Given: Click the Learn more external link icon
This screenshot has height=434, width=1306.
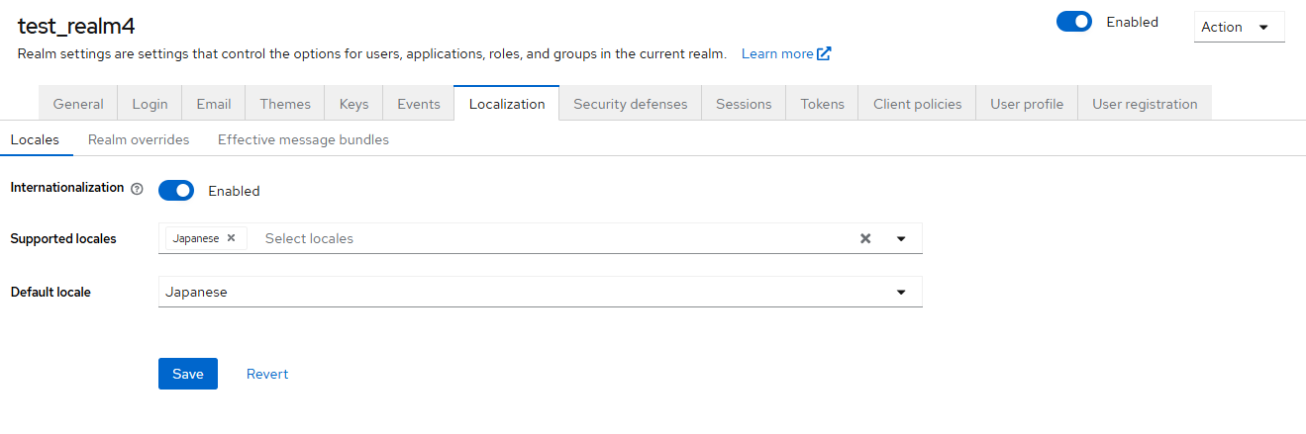Looking at the screenshot, I should pyautogui.click(x=824, y=53).
